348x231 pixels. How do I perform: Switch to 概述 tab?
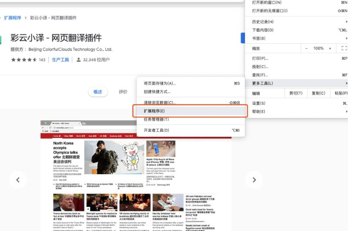pyautogui.click(x=98, y=92)
